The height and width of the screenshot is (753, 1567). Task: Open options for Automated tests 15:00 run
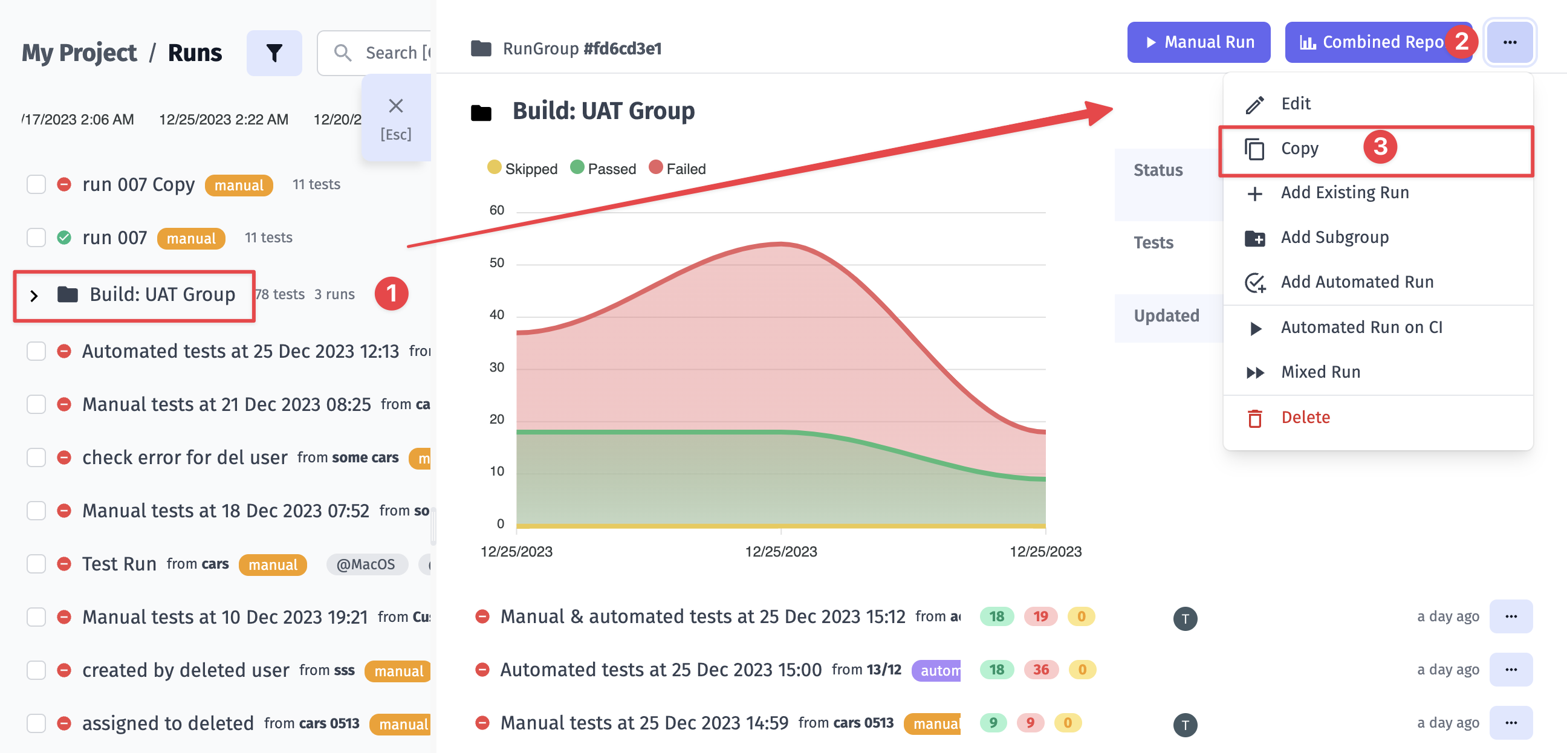pyautogui.click(x=1510, y=670)
